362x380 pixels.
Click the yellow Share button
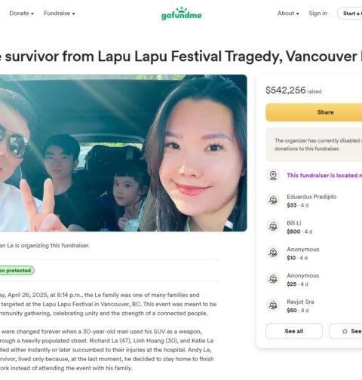coord(314,112)
